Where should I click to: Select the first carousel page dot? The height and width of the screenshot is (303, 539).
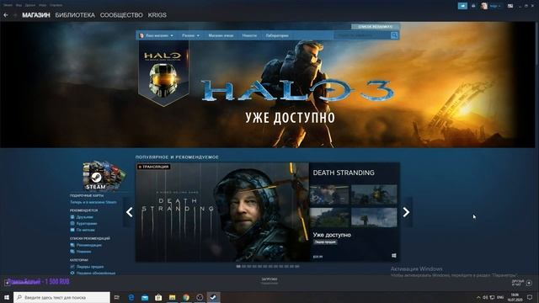(x=238, y=266)
